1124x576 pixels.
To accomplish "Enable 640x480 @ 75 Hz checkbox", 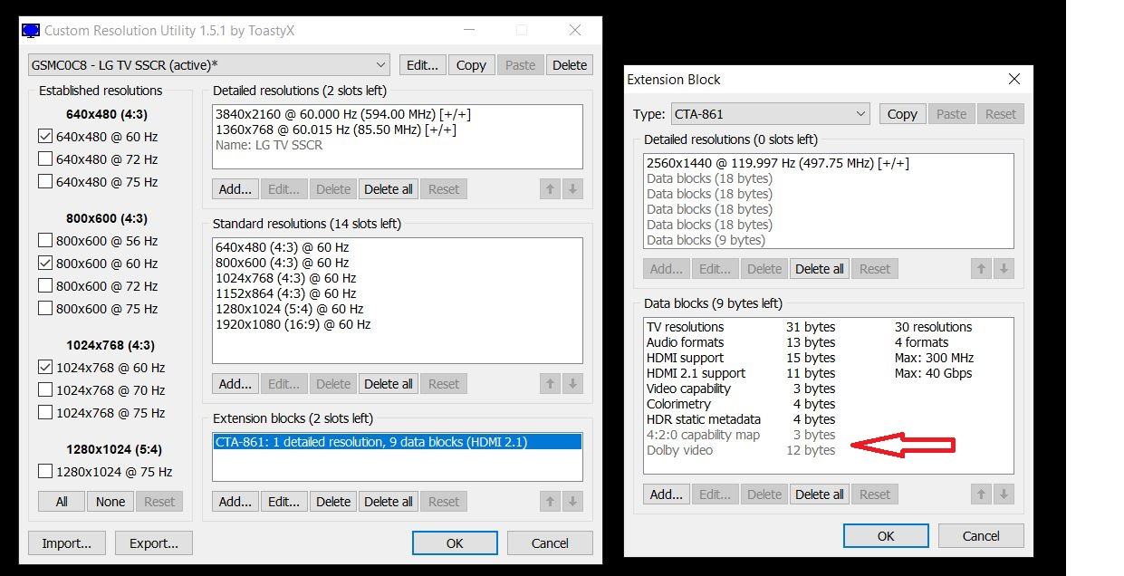I will 45,182.
